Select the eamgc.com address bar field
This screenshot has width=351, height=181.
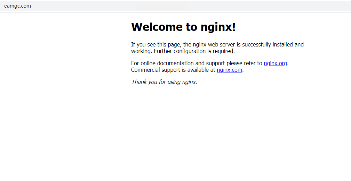click(175, 6)
